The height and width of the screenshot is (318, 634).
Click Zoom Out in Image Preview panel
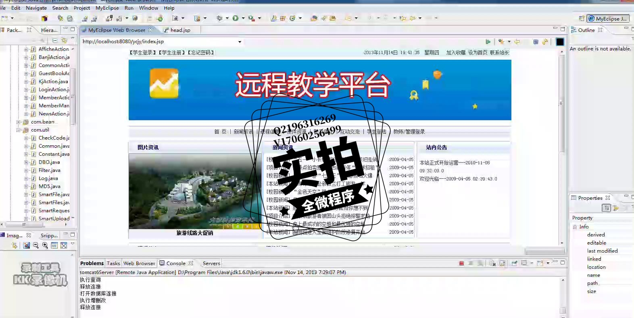coord(35,245)
